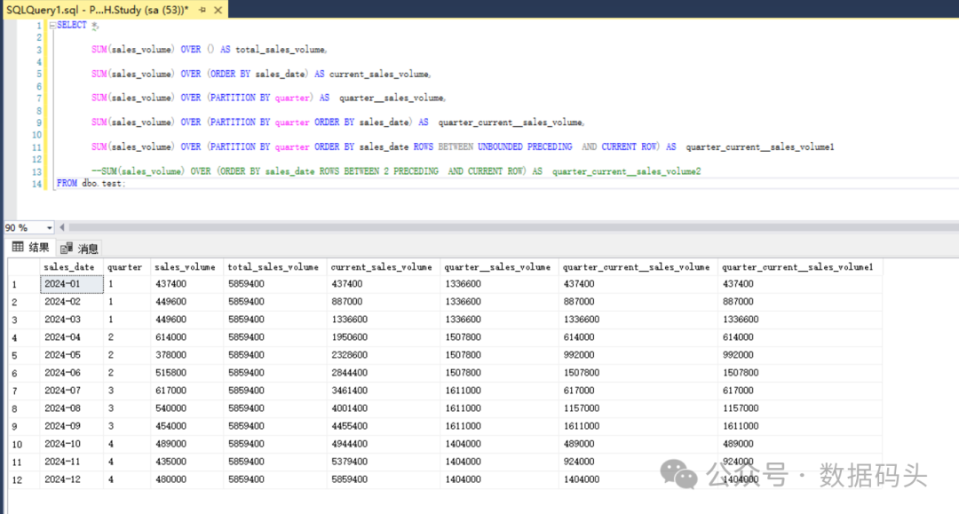Click quarter_current__sales_volume cell 1157000
Image resolution: width=959 pixels, height=514 pixels.
coord(638,408)
